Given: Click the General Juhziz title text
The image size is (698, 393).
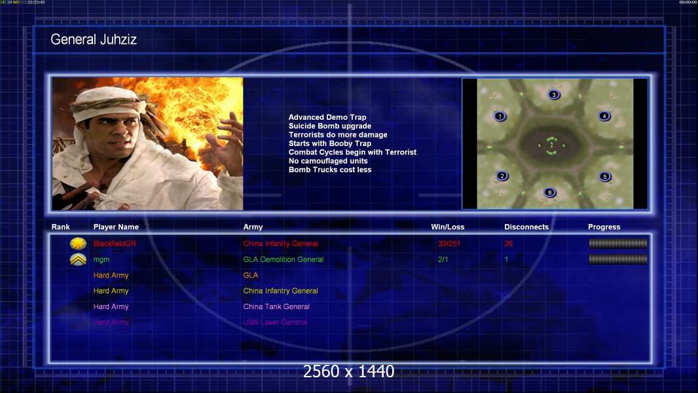Looking at the screenshot, I should click(x=94, y=40).
